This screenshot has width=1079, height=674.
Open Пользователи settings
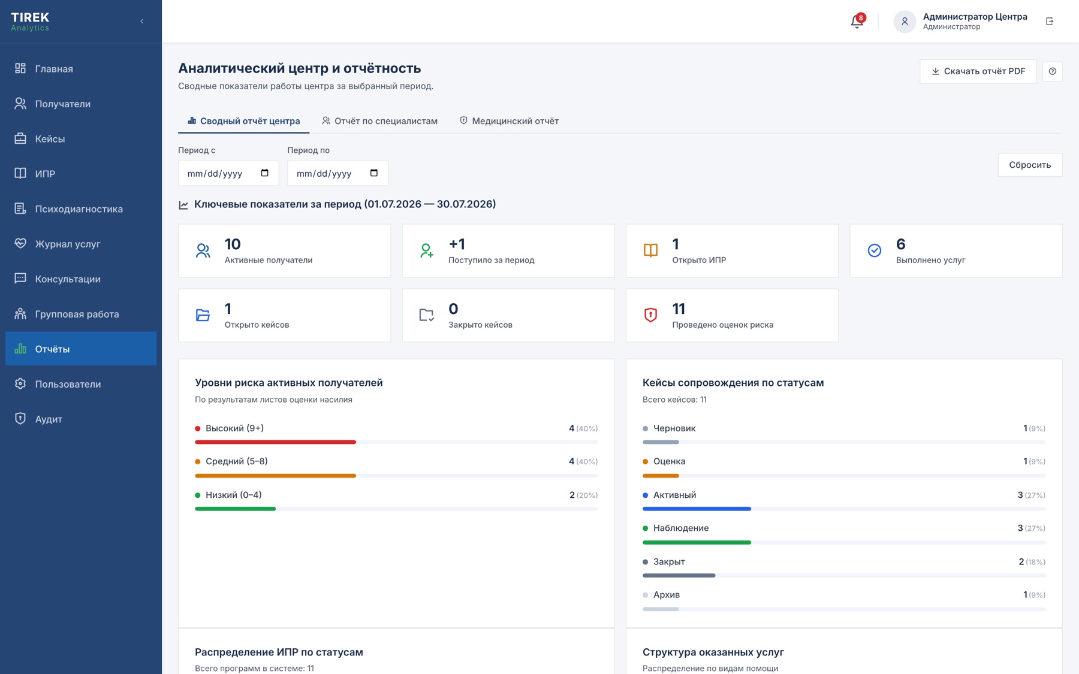tap(81, 384)
